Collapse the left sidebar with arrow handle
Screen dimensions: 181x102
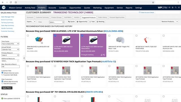point(24,58)
